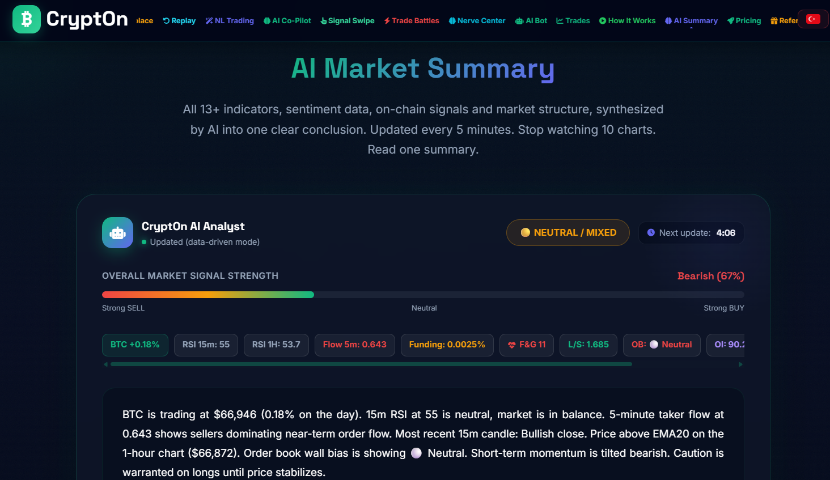Click the CryptOn AI Analyst title
Image resolution: width=830 pixels, height=480 pixels.
(x=193, y=227)
